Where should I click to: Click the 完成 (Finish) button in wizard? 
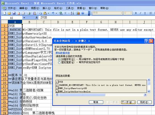click(144, 102)
